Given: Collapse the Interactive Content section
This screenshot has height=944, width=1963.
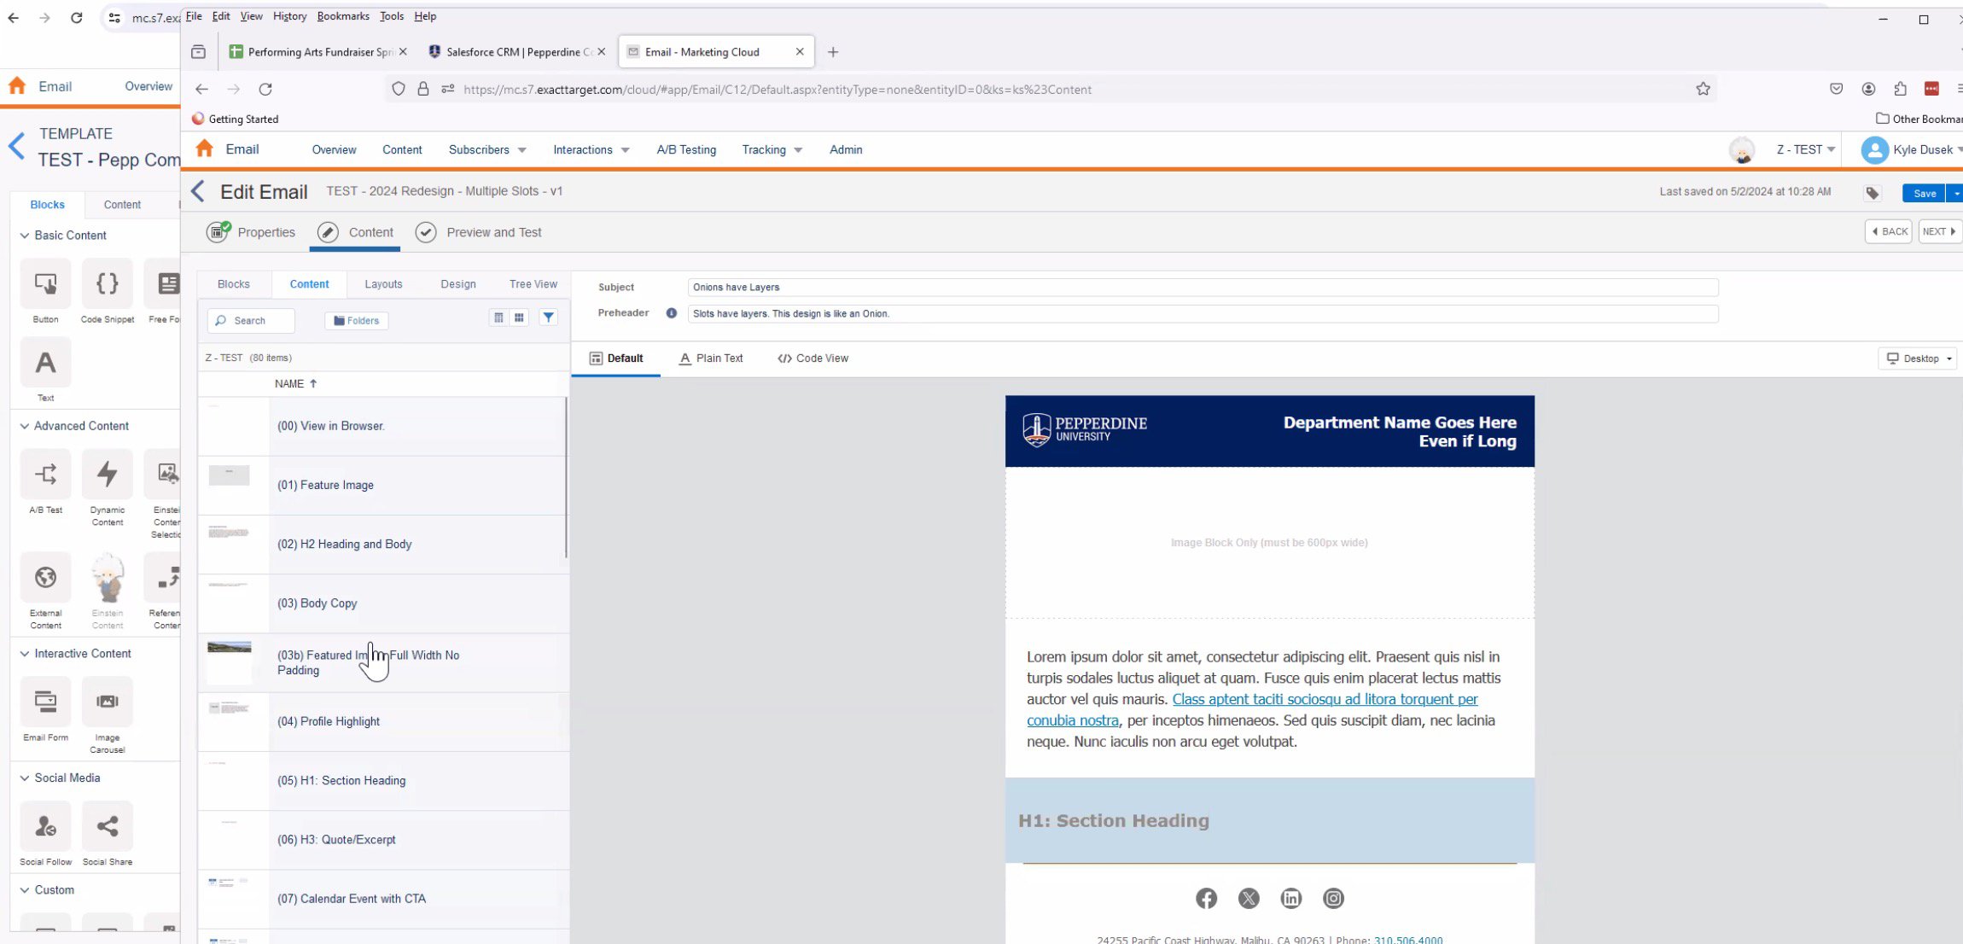Looking at the screenshot, I should point(25,654).
